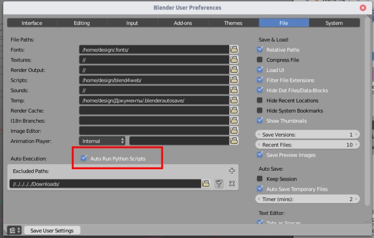Click Save User Settings button

click(52, 231)
